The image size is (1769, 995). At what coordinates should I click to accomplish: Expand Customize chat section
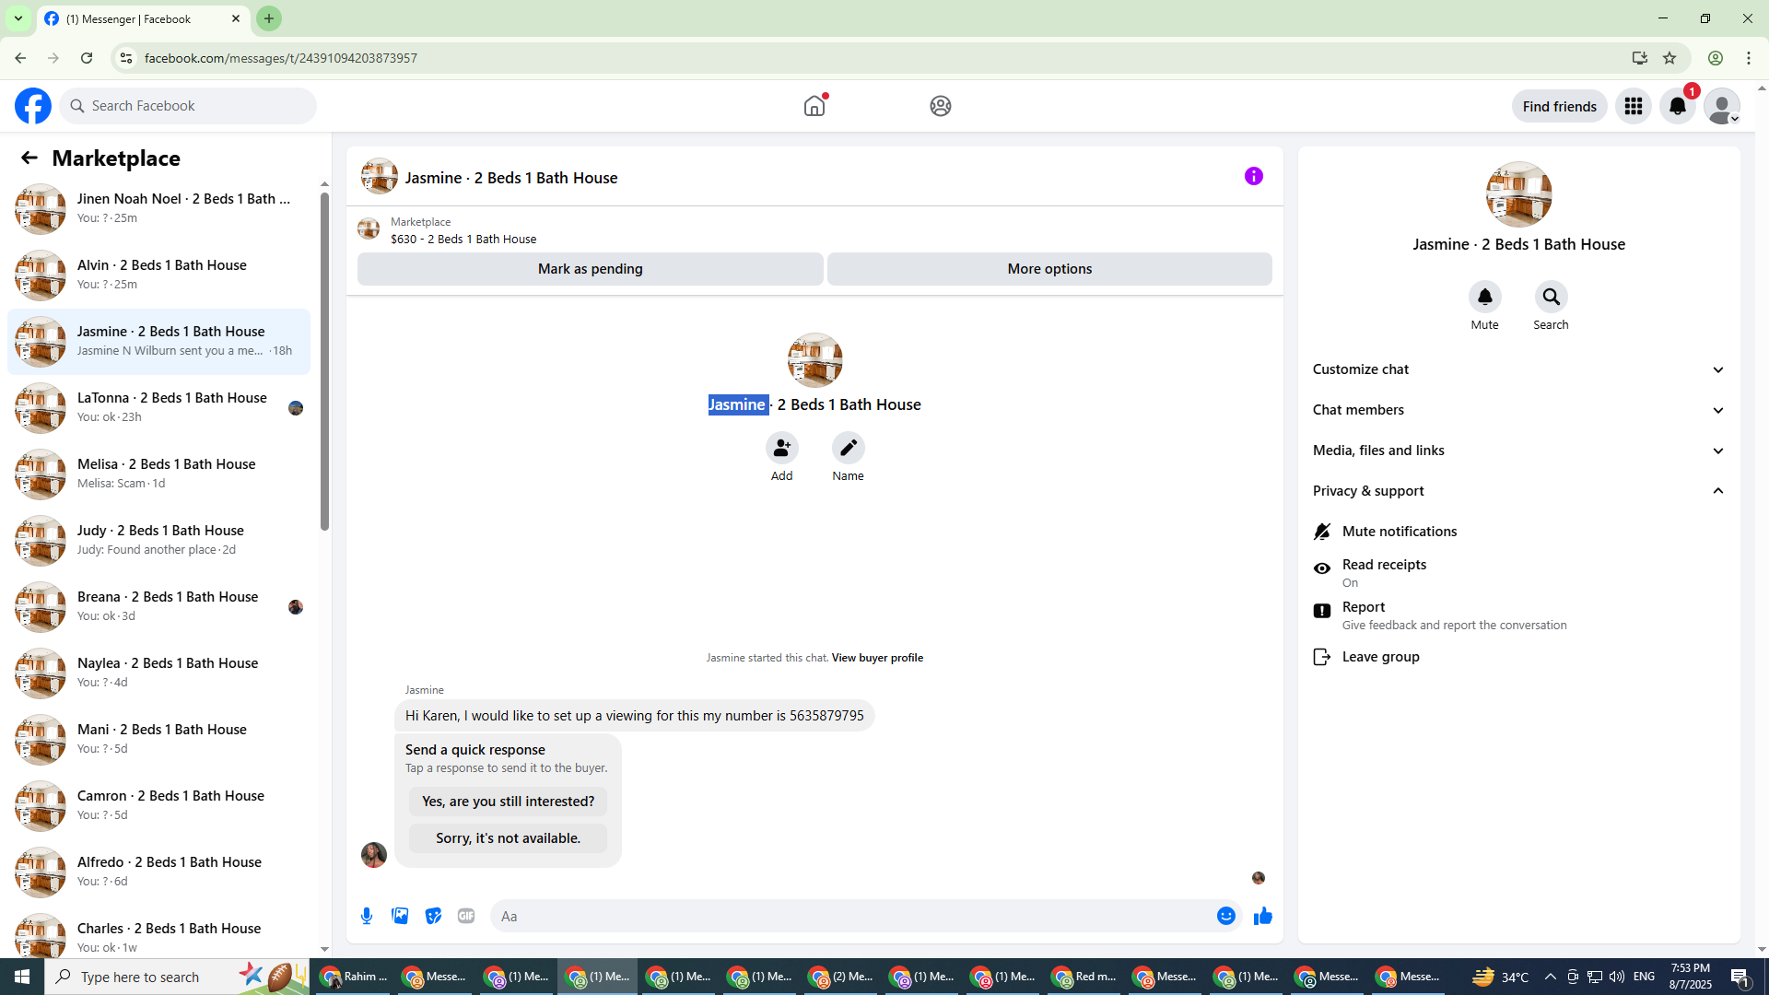point(1518,369)
